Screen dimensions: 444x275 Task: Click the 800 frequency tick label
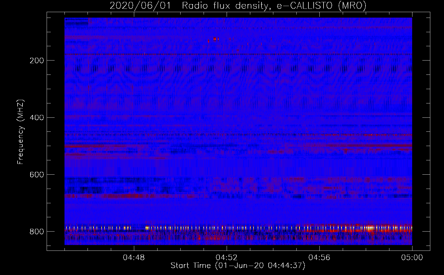37,232
